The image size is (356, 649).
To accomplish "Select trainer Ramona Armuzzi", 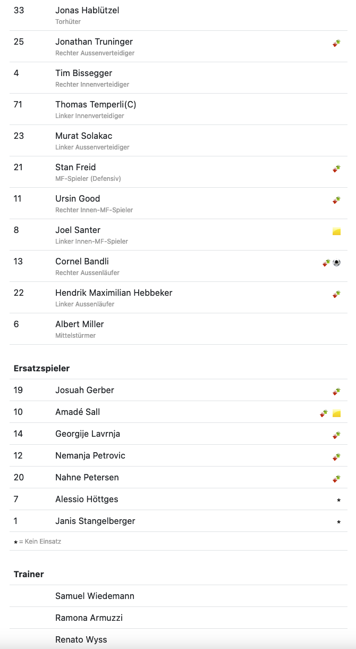I will click(x=179, y=618).
